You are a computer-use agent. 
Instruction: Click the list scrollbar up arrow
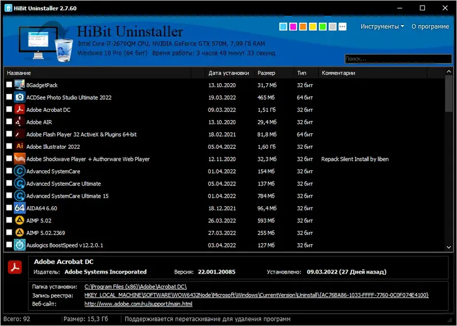tap(449, 72)
